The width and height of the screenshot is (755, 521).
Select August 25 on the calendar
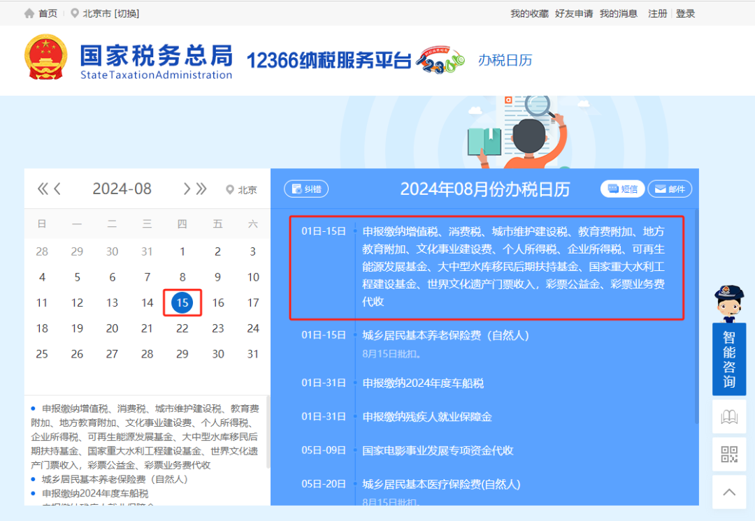42,354
